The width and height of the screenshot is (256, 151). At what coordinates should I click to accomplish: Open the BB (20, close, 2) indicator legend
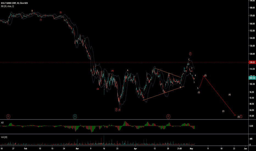tap(7, 6)
